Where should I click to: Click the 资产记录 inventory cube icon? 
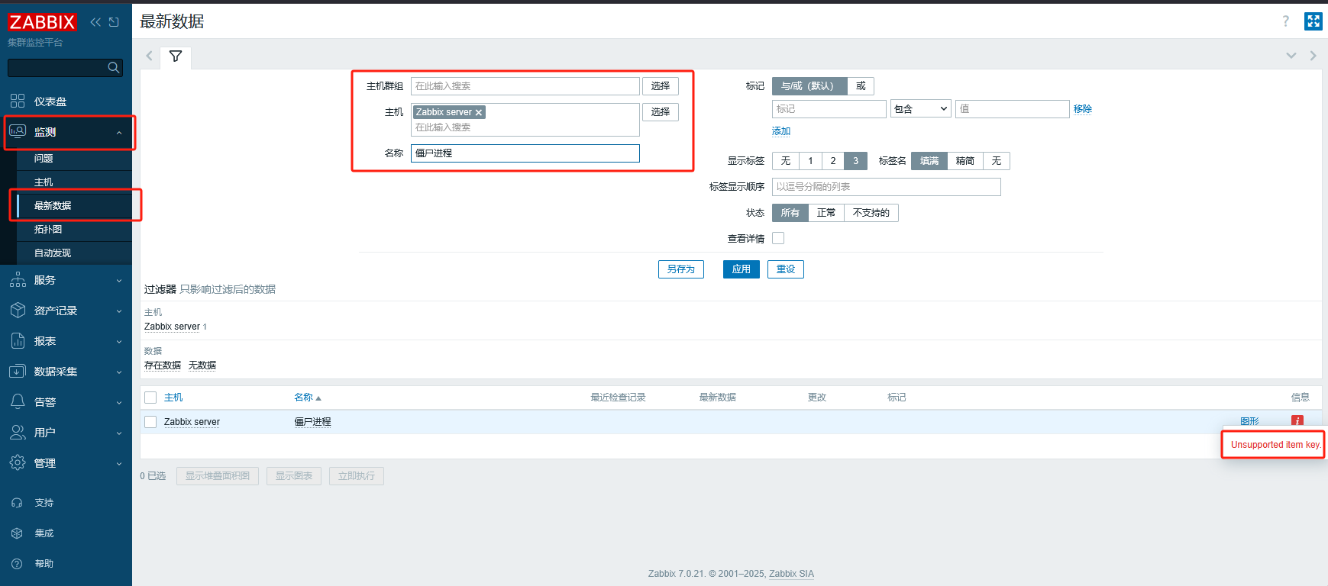coord(18,311)
